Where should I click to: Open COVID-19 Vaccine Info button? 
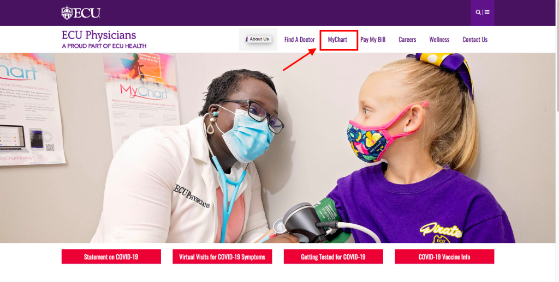click(444, 257)
